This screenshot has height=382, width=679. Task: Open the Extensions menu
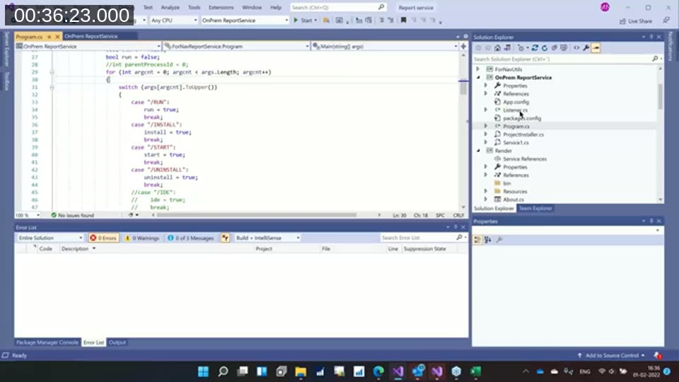(x=221, y=7)
